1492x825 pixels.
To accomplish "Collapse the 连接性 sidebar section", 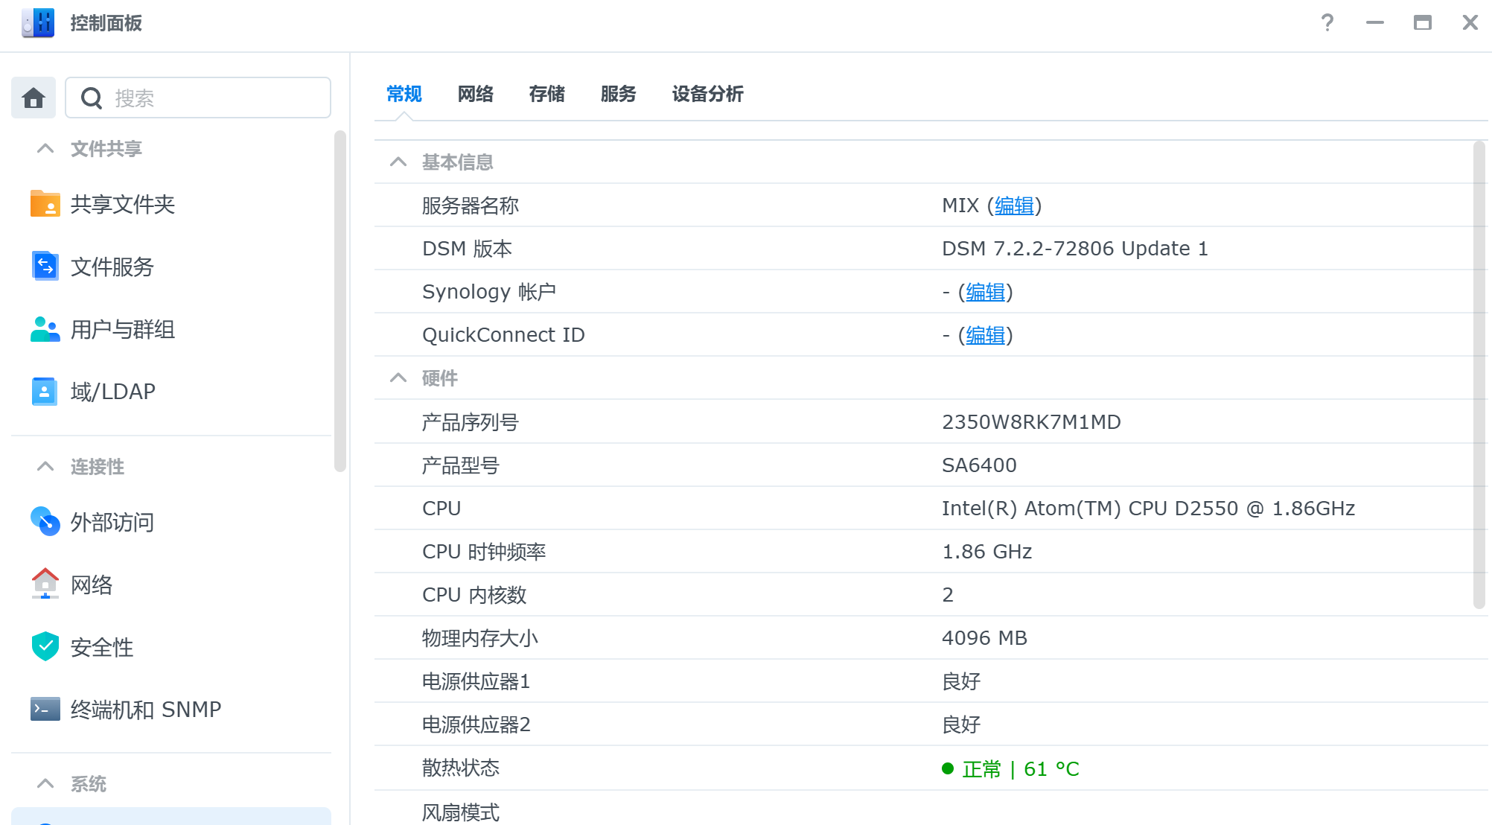I will click(45, 466).
